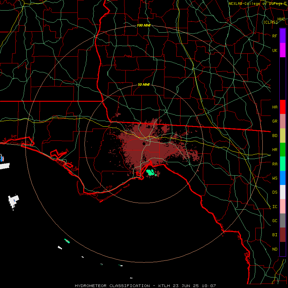
Task: Click the RF legend label
Action: coord(275,36)
